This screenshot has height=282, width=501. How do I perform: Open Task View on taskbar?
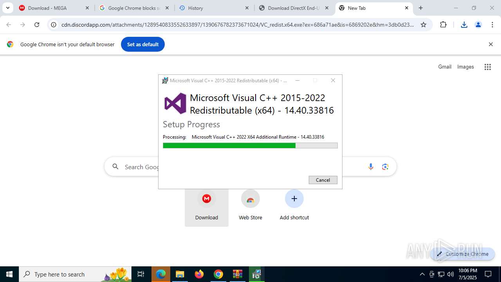141,274
